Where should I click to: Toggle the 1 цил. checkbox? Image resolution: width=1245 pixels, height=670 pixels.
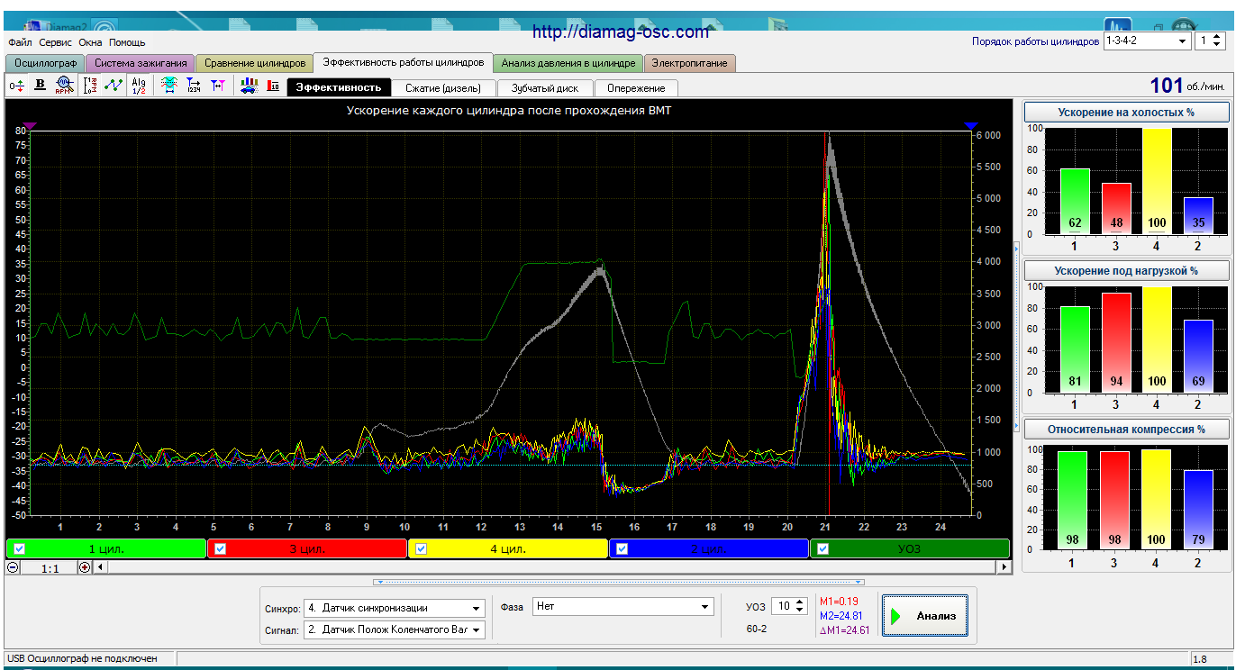19,548
